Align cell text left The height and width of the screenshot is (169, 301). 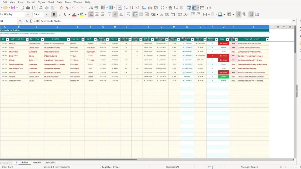click(91, 15)
